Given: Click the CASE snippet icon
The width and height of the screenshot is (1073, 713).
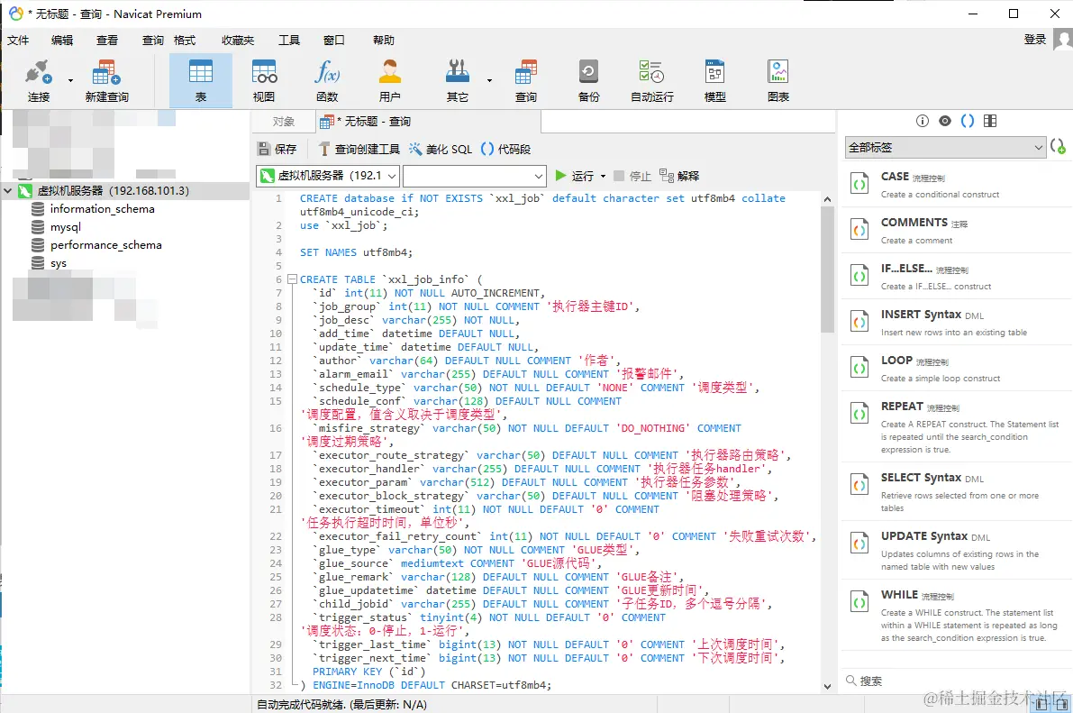Looking at the screenshot, I should [859, 184].
